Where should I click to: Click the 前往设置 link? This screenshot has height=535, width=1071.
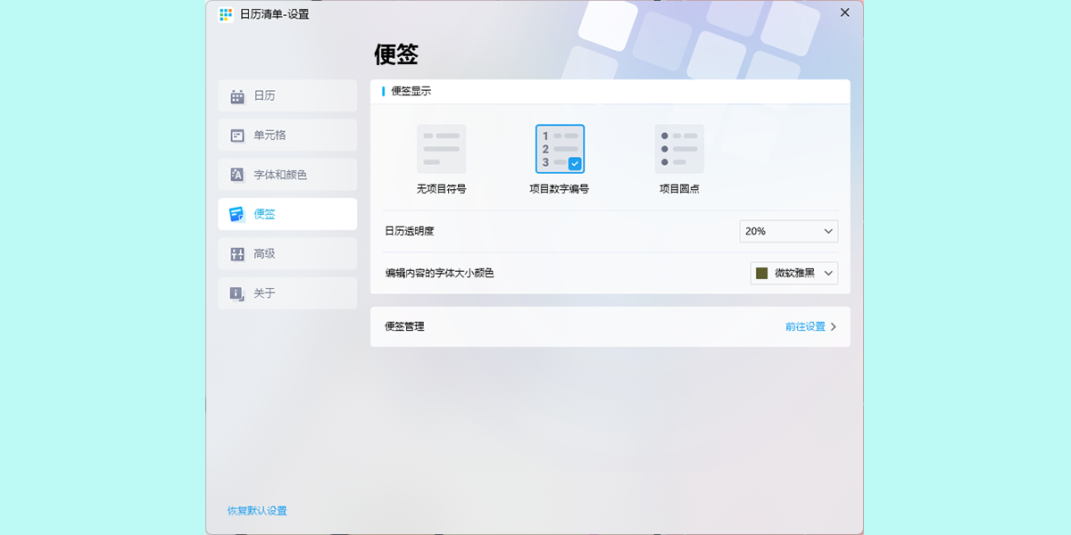click(805, 326)
